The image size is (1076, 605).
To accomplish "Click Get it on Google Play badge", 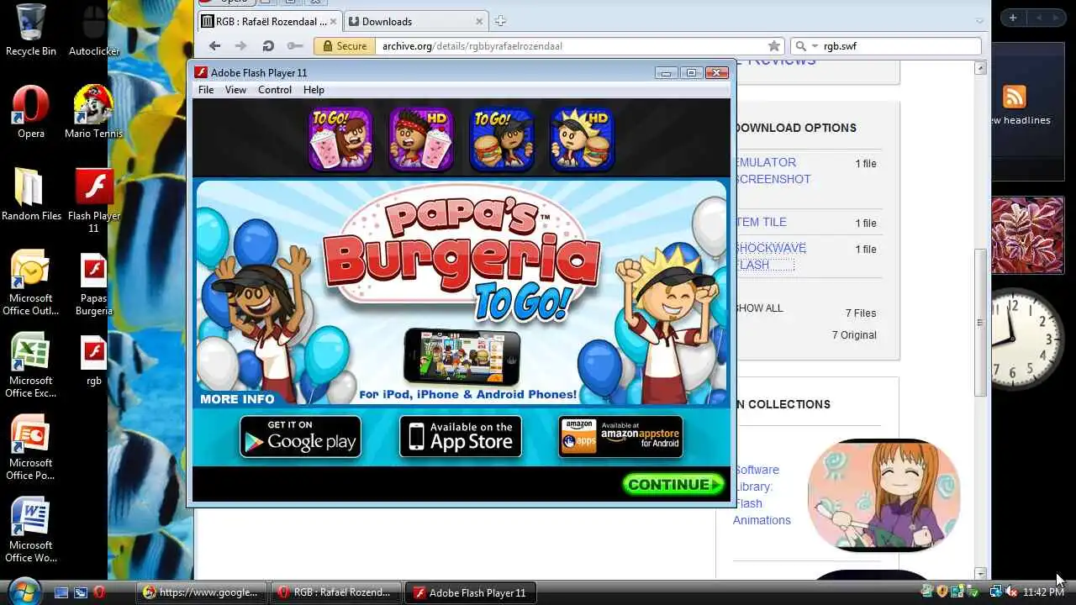I will pos(300,437).
